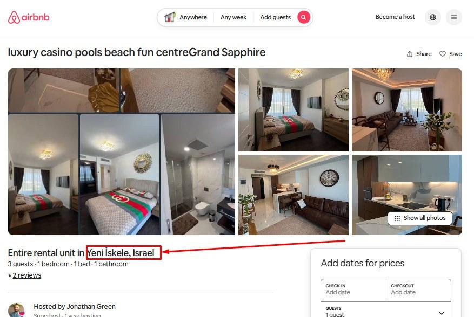
Task: Click the share upload icon
Action: [x=410, y=54]
